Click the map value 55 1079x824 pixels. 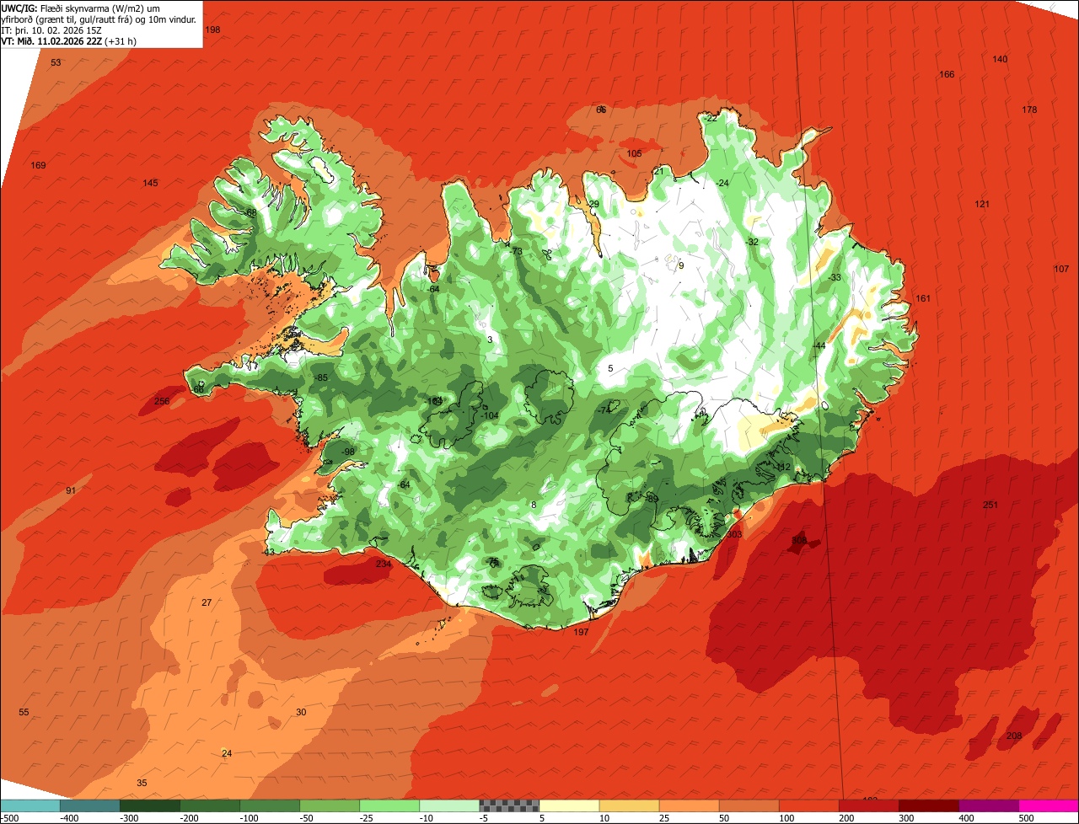[24, 712]
